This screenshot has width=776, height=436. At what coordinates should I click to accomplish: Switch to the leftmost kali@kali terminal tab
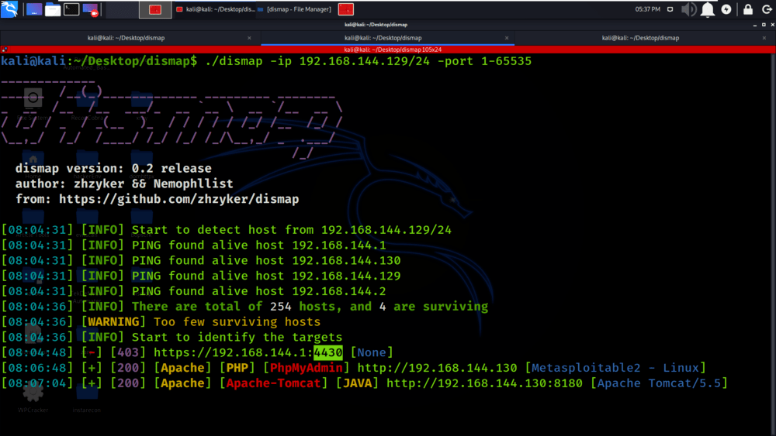coord(126,38)
